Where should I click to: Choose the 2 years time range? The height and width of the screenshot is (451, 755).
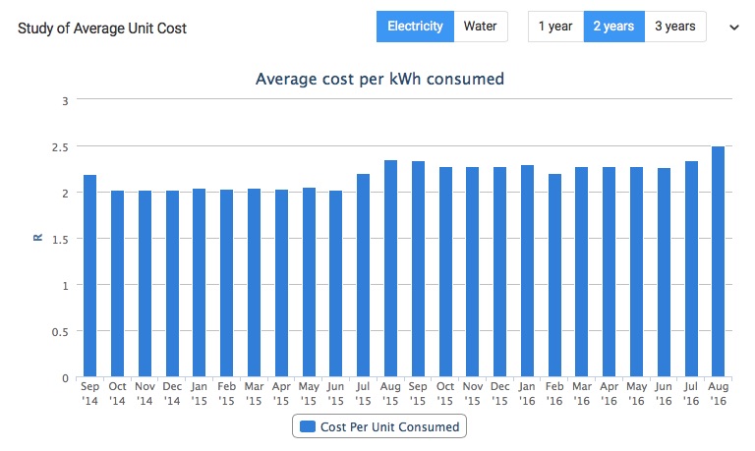pyautogui.click(x=614, y=27)
